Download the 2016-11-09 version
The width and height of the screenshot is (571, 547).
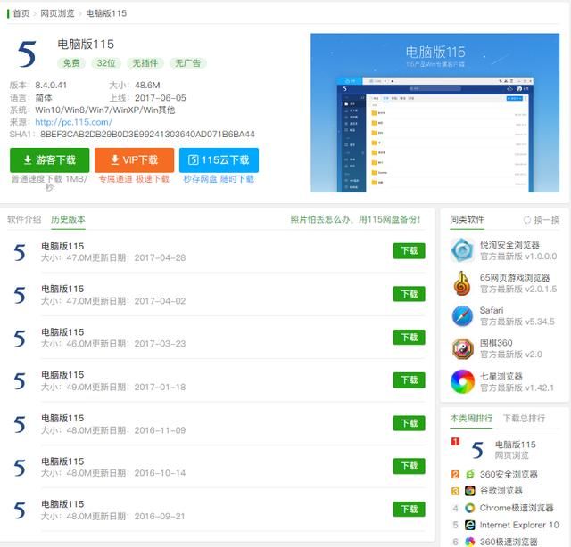[409, 423]
